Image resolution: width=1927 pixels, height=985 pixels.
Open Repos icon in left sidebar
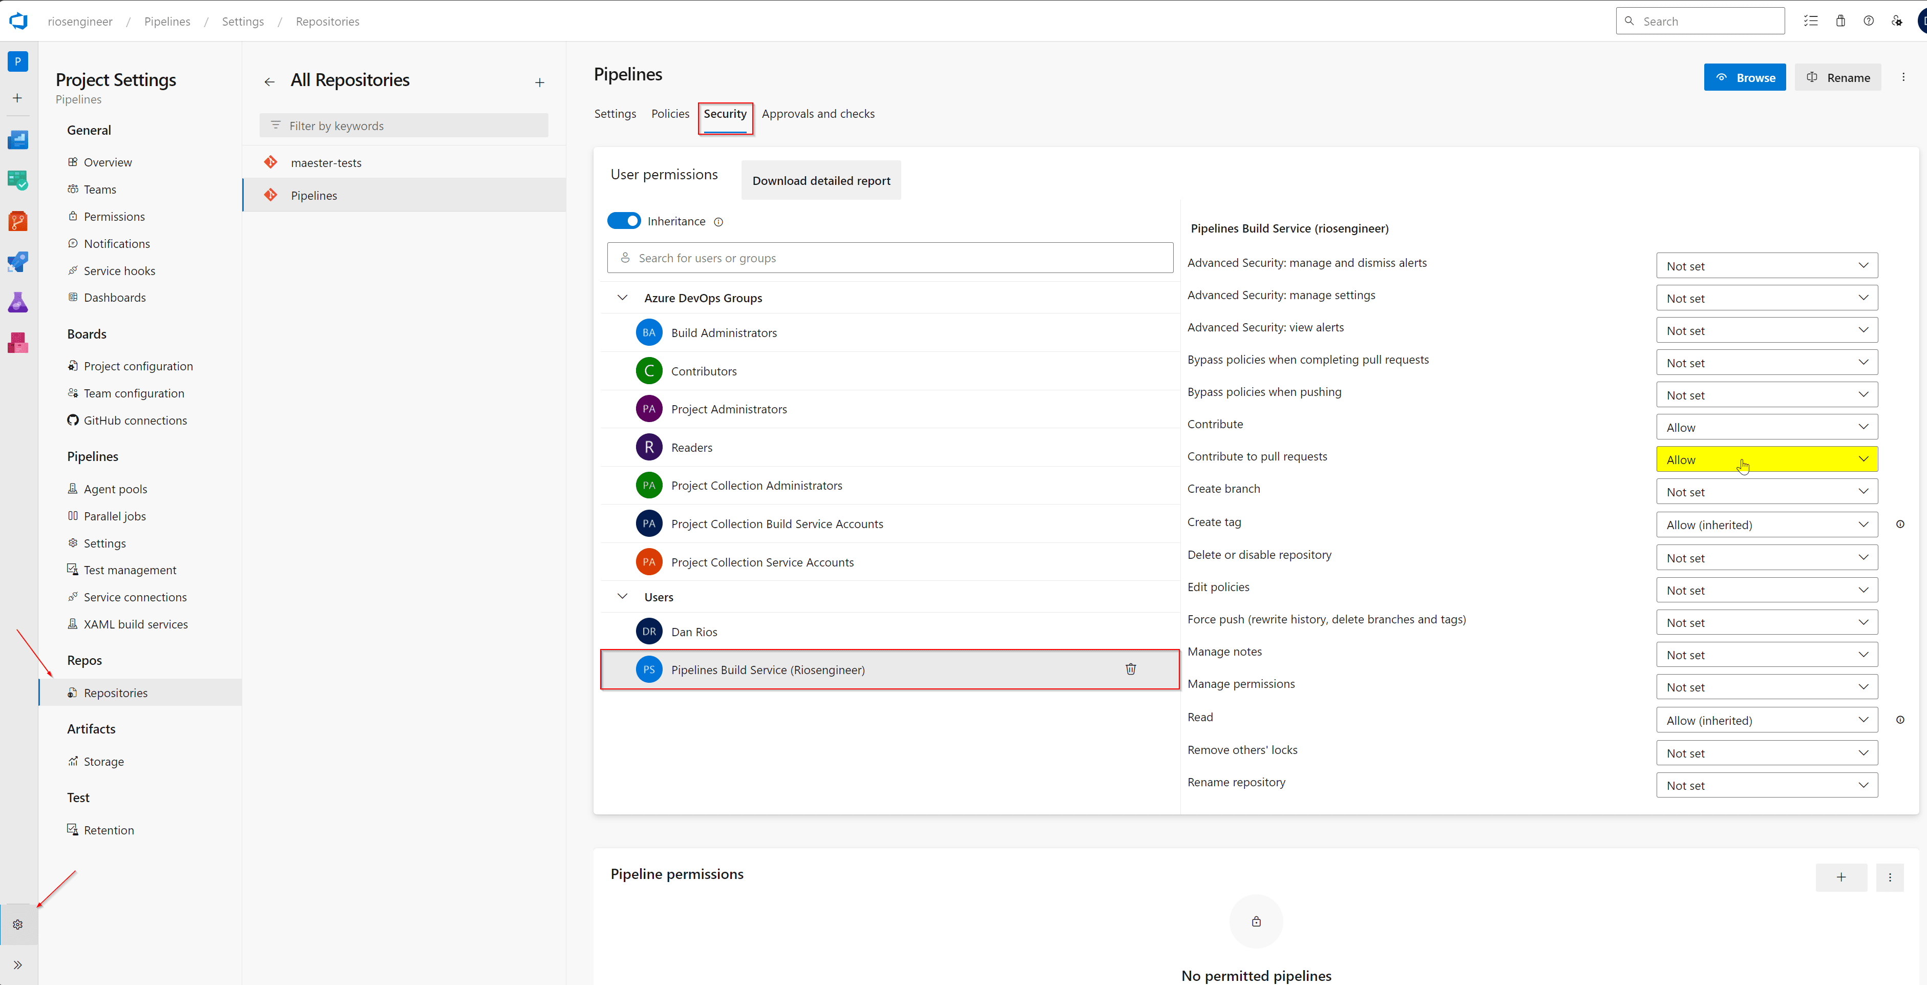17,222
